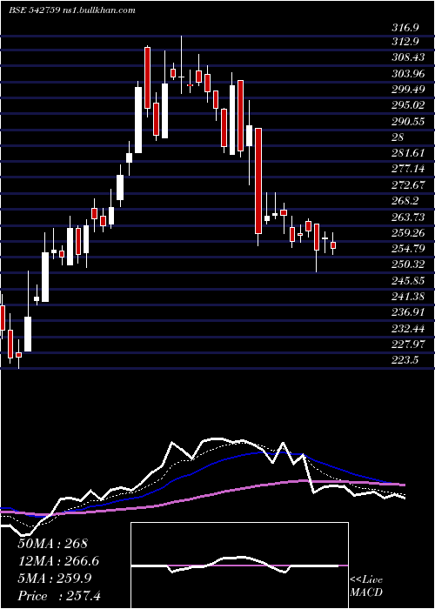Click the 227.97 price axis label
Screen dimensions: 435x609
click(x=408, y=345)
